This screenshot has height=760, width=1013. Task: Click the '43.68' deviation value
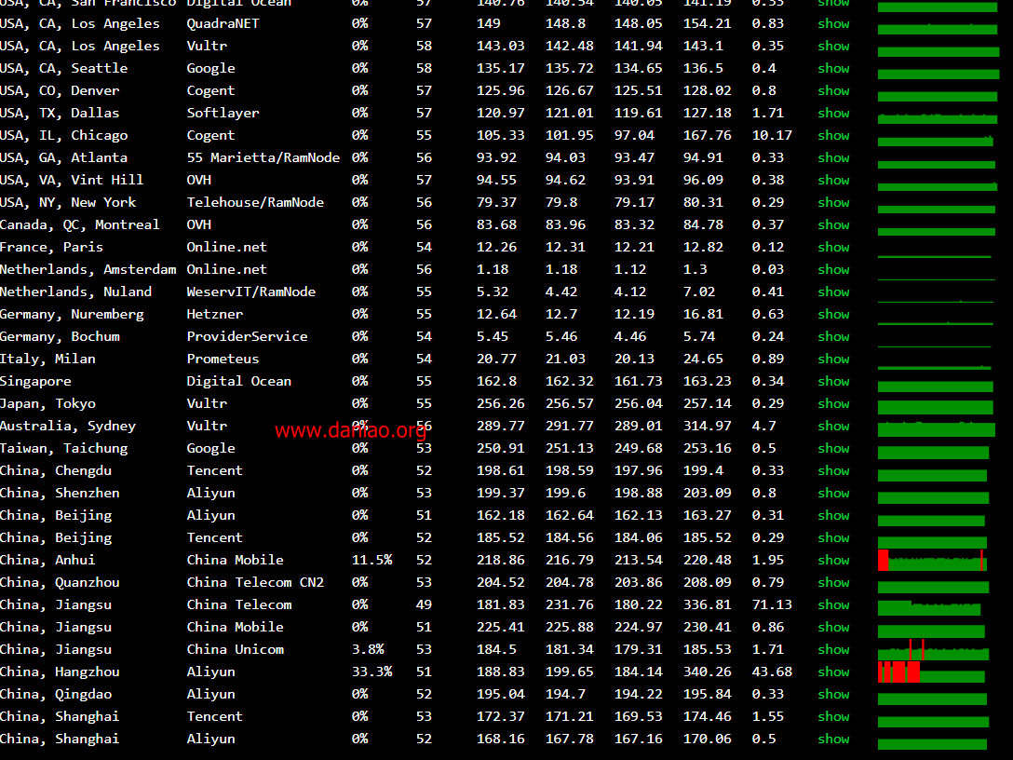click(x=772, y=672)
